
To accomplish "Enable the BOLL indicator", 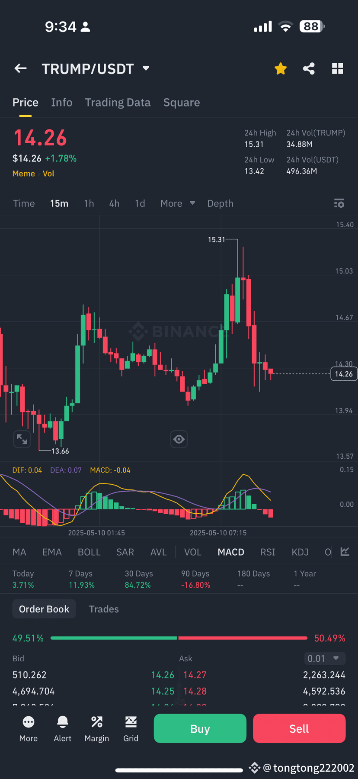I will [89, 552].
